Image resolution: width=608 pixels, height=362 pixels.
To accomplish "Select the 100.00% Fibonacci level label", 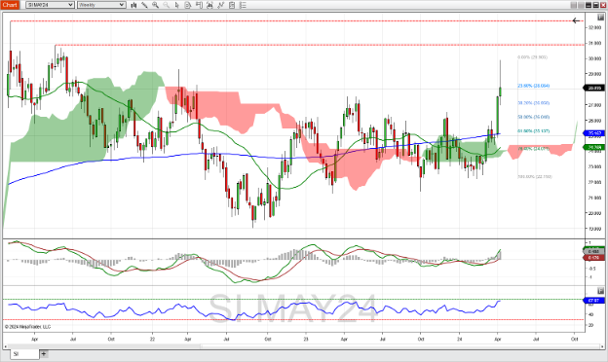I will [x=535, y=176].
